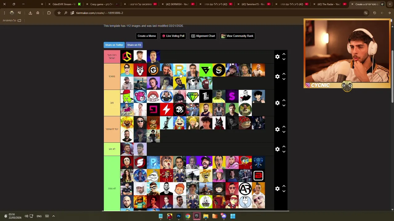The width and height of the screenshot is (394, 221).
Task: View Community Rank
Action: [x=237, y=36]
